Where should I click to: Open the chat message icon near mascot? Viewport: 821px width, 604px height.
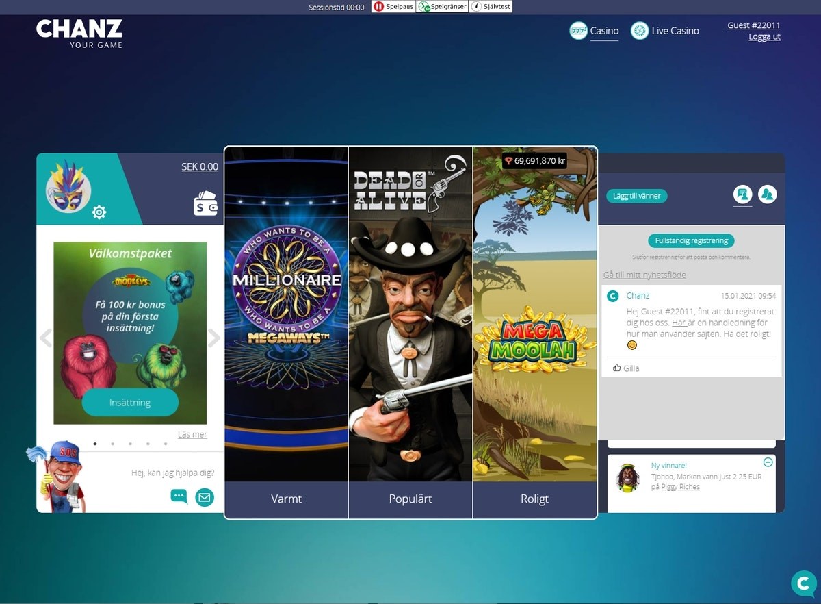click(179, 496)
